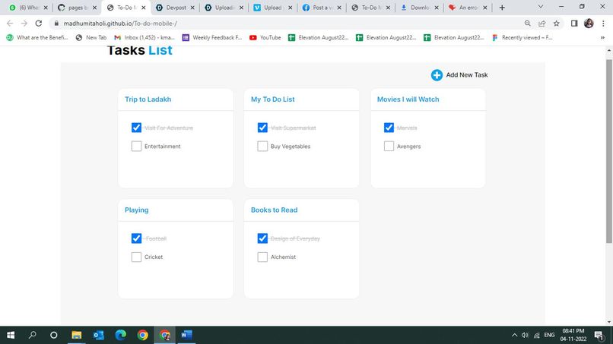Image resolution: width=613 pixels, height=344 pixels.
Task: Click the ENG language indicator
Action: (x=549, y=335)
